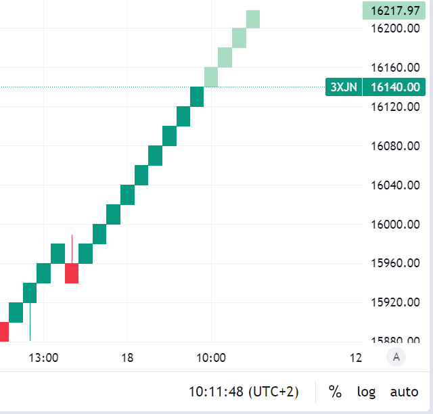This screenshot has width=433, height=414.
Task: Select the topmost light green projection brick
Action: [x=253, y=18]
